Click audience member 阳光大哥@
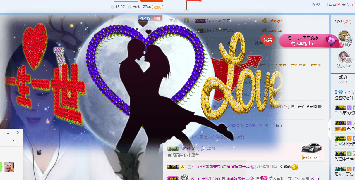 click(x=344, y=174)
